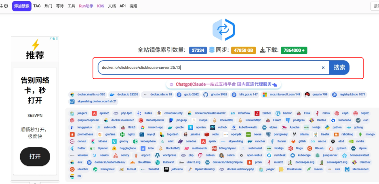Click the Ubuntu tag chip
The image size is (379, 184).
tap(316, 148)
